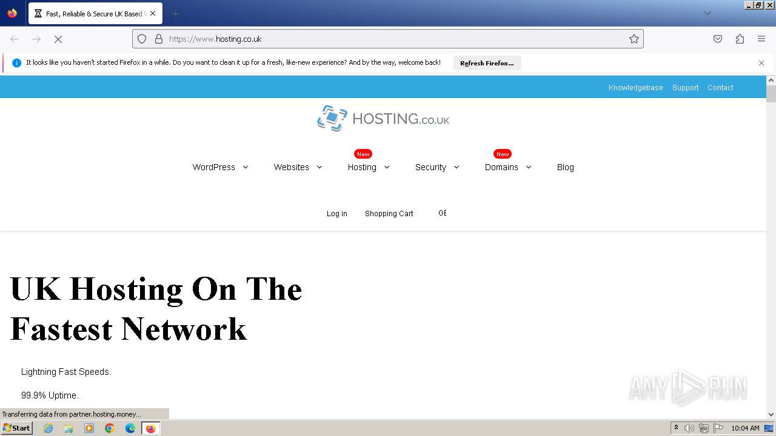Launch Internet Explorer from taskbar
Viewport: 776px width, 436px height.
pyautogui.click(x=48, y=428)
